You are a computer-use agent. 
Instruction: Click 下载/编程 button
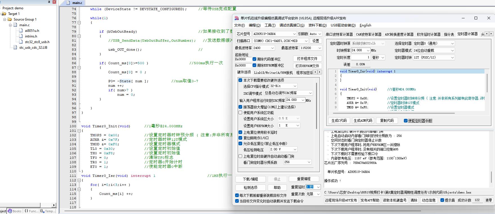[x=250, y=179]
